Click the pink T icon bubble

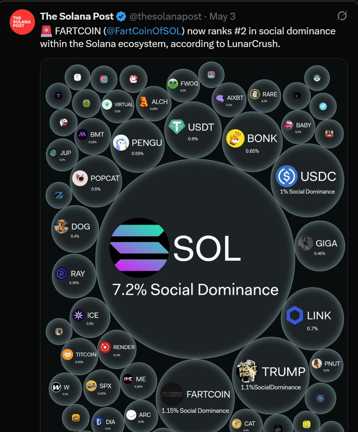[x=58, y=96]
